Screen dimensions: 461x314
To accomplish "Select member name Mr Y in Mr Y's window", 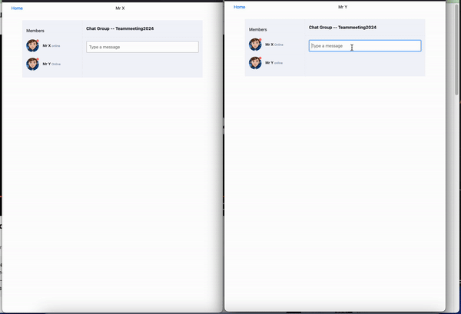I will [x=269, y=62].
